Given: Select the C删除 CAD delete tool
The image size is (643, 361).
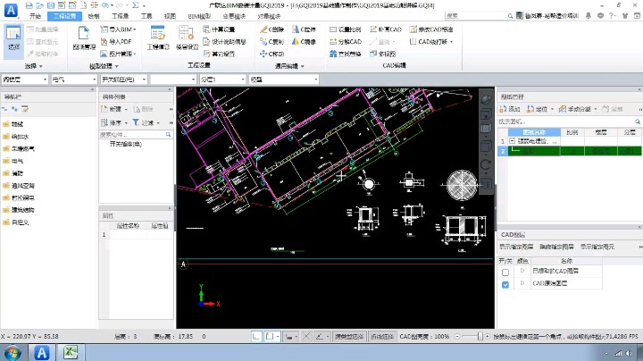Looking at the screenshot, I should click(271, 29).
